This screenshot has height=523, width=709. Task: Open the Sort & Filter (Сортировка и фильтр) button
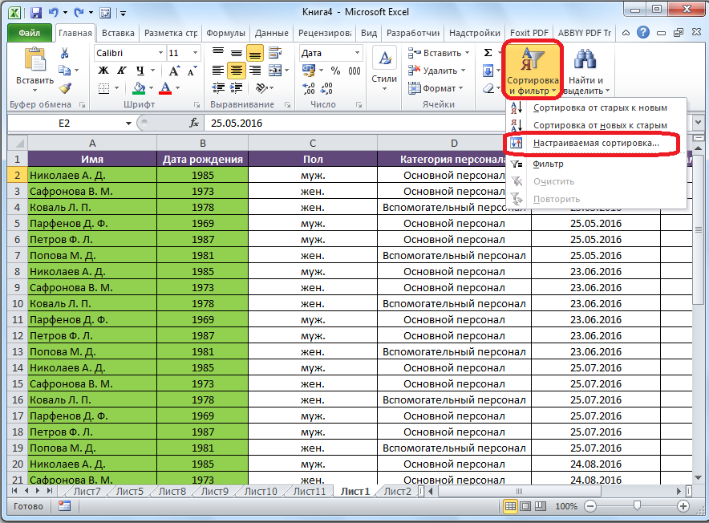pos(533,71)
